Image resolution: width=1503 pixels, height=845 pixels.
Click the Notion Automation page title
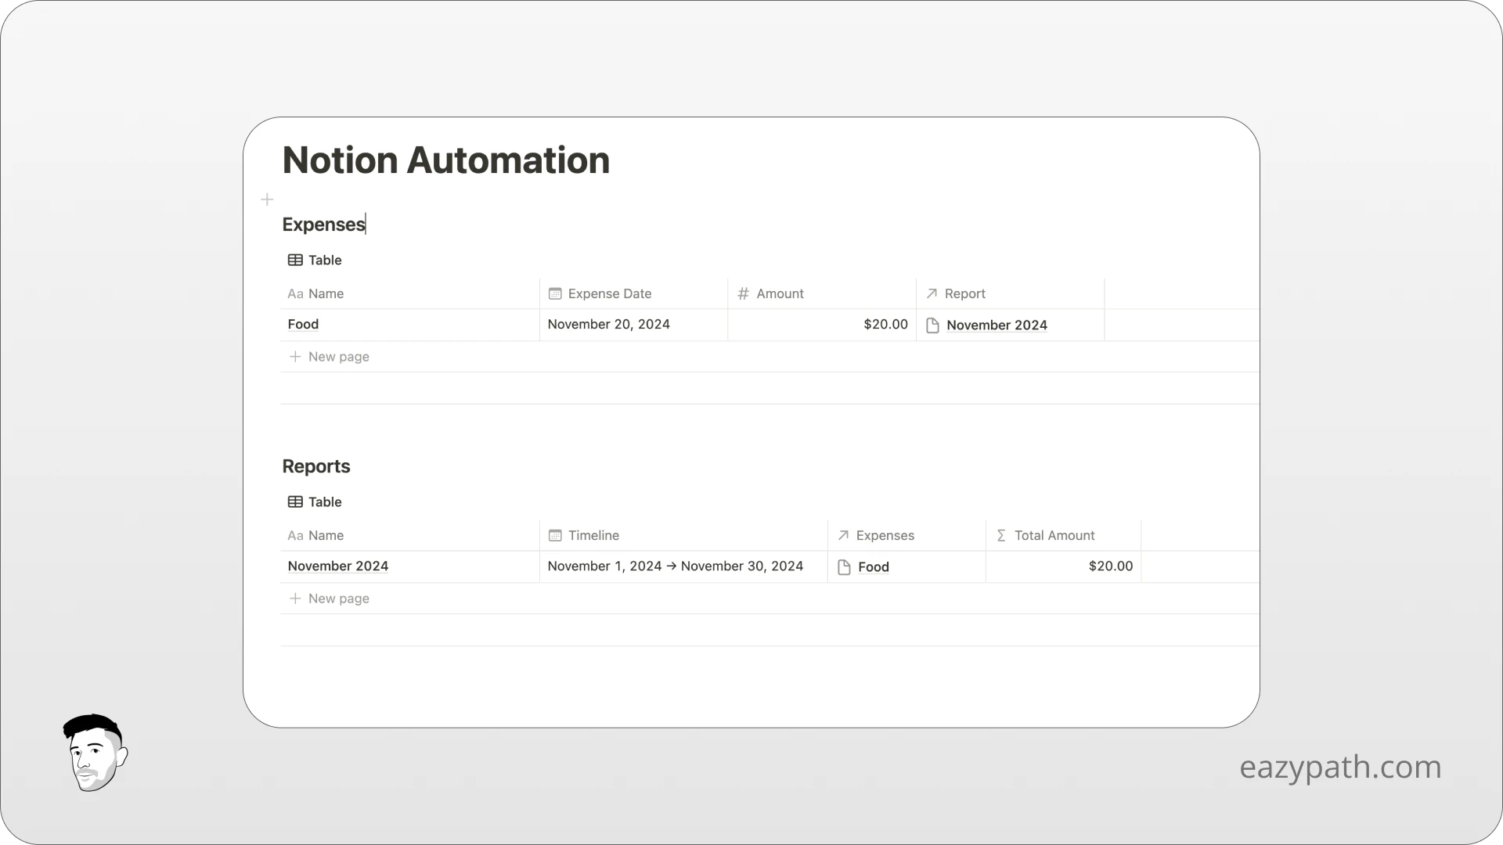tap(445, 160)
